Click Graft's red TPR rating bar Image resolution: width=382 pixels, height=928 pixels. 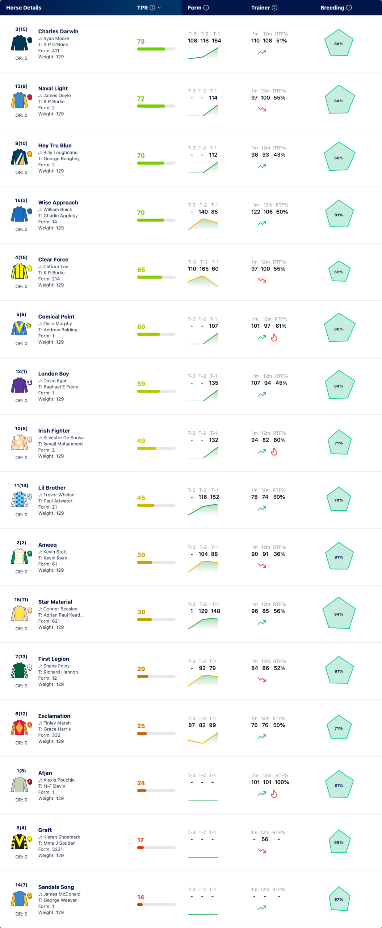coord(156,848)
